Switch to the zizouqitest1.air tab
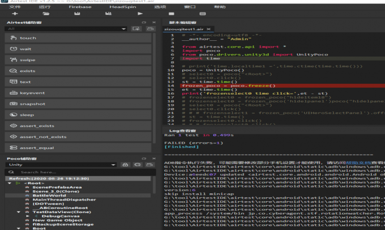Viewport: 385px width, 230px height. click(x=184, y=29)
